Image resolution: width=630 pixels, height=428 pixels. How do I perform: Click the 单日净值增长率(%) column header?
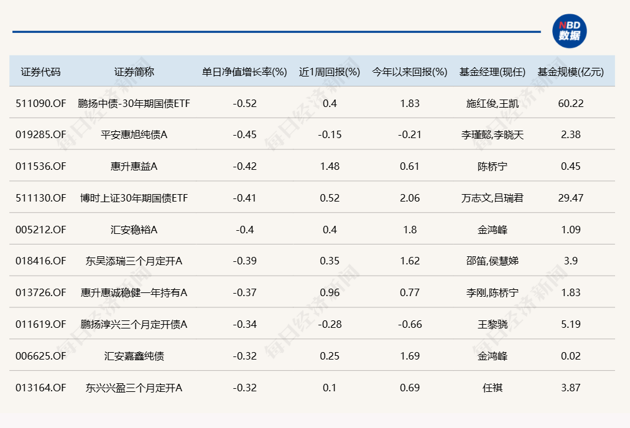pyautogui.click(x=244, y=72)
